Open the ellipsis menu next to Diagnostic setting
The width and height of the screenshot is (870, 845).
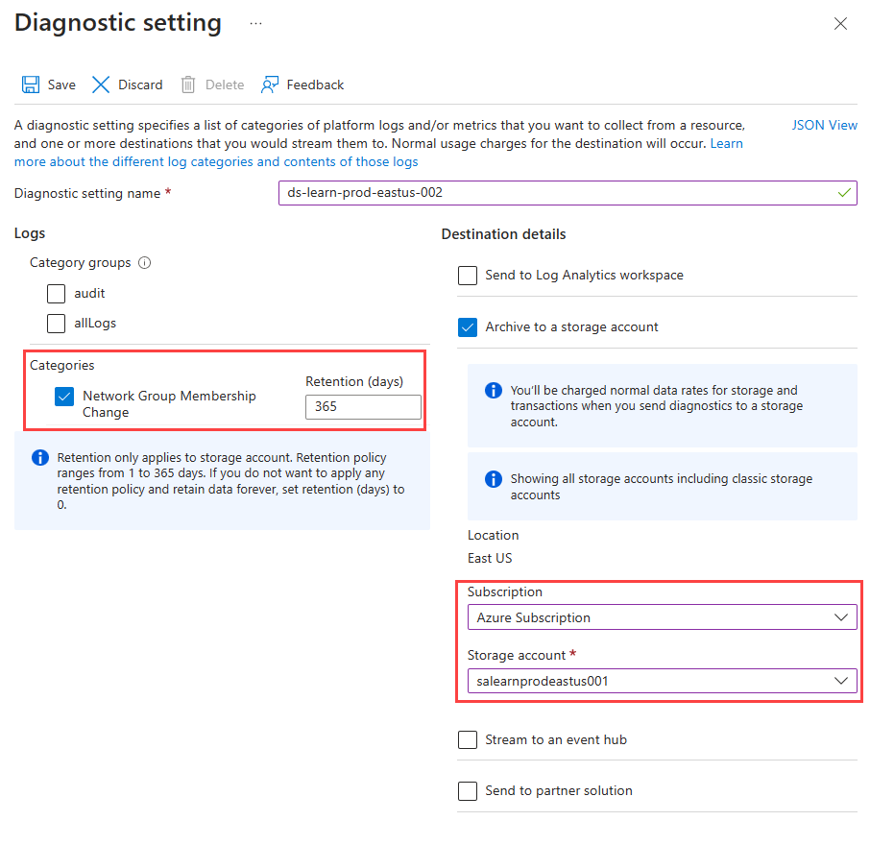[255, 22]
